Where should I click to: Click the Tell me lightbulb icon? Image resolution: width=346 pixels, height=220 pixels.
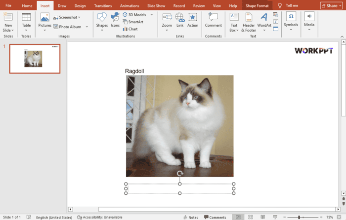(x=280, y=6)
